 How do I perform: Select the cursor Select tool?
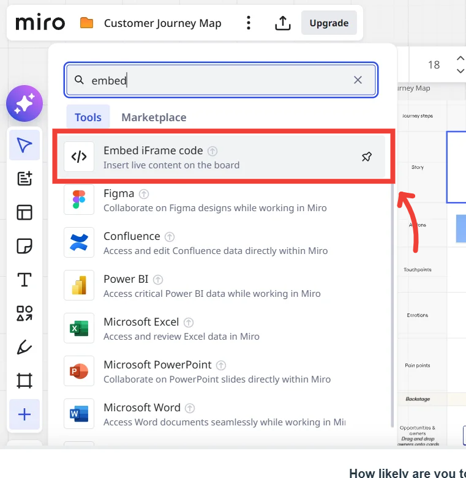pos(24,145)
